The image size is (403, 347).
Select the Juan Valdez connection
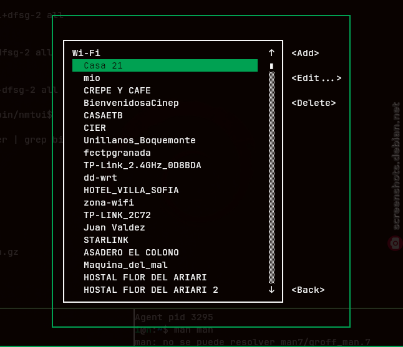point(165,227)
